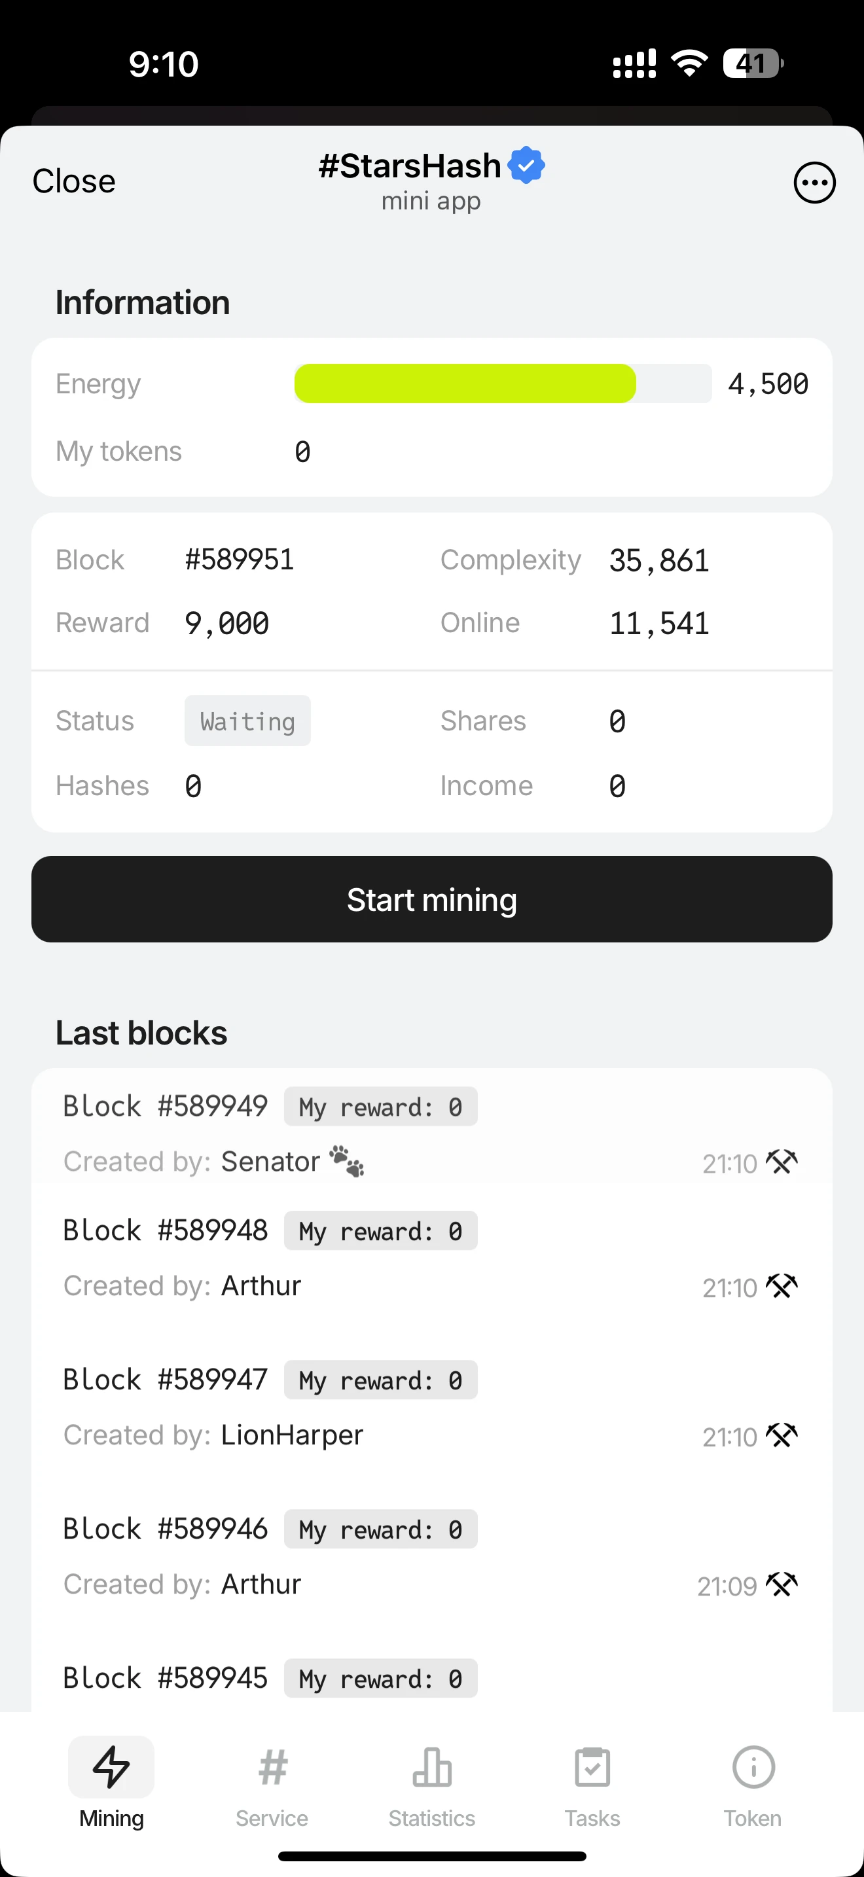Click the Start mining button
This screenshot has width=864, height=1877.
tap(432, 899)
